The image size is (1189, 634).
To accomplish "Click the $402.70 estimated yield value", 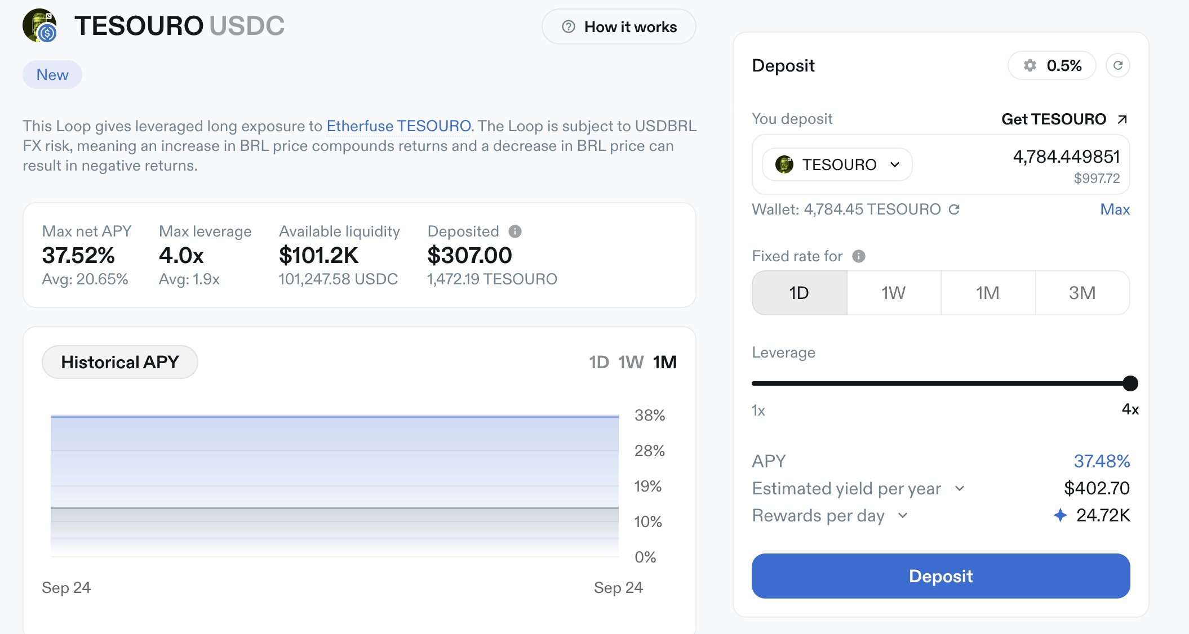I will click(1097, 488).
